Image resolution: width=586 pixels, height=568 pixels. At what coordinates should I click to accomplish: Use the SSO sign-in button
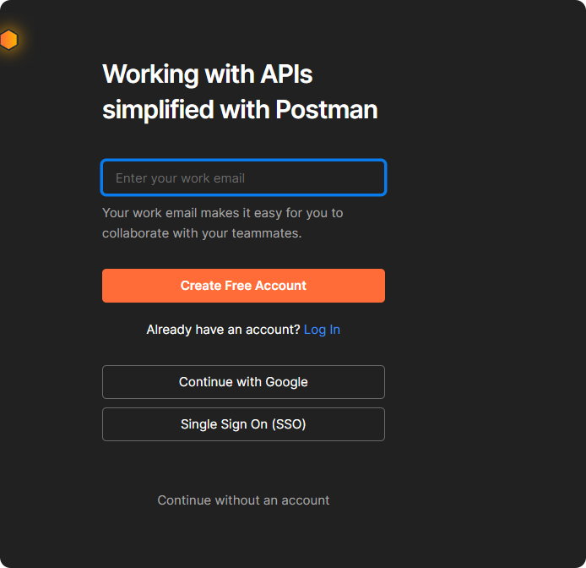[243, 424]
